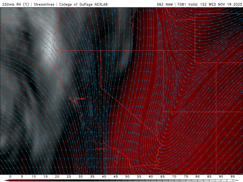Click the colorbar label '75'
243x182 pixels.
tap(186, 177)
